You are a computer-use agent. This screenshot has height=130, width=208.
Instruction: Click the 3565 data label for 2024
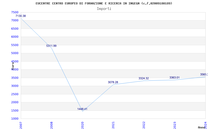(x=204, y=74)
